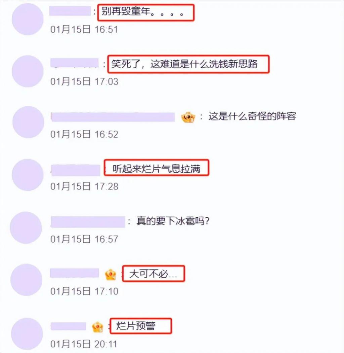Viewport: 344px width, 353px height.
Task: Open avatar of "听起来烂片气息拉满" commenter
Action: coord(28,175)
